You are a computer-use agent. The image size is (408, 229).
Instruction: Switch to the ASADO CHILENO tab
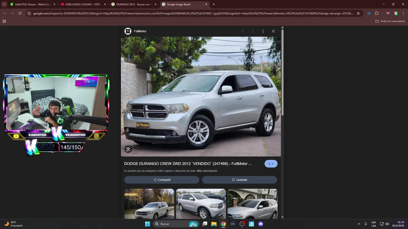[x=83, y=4]
